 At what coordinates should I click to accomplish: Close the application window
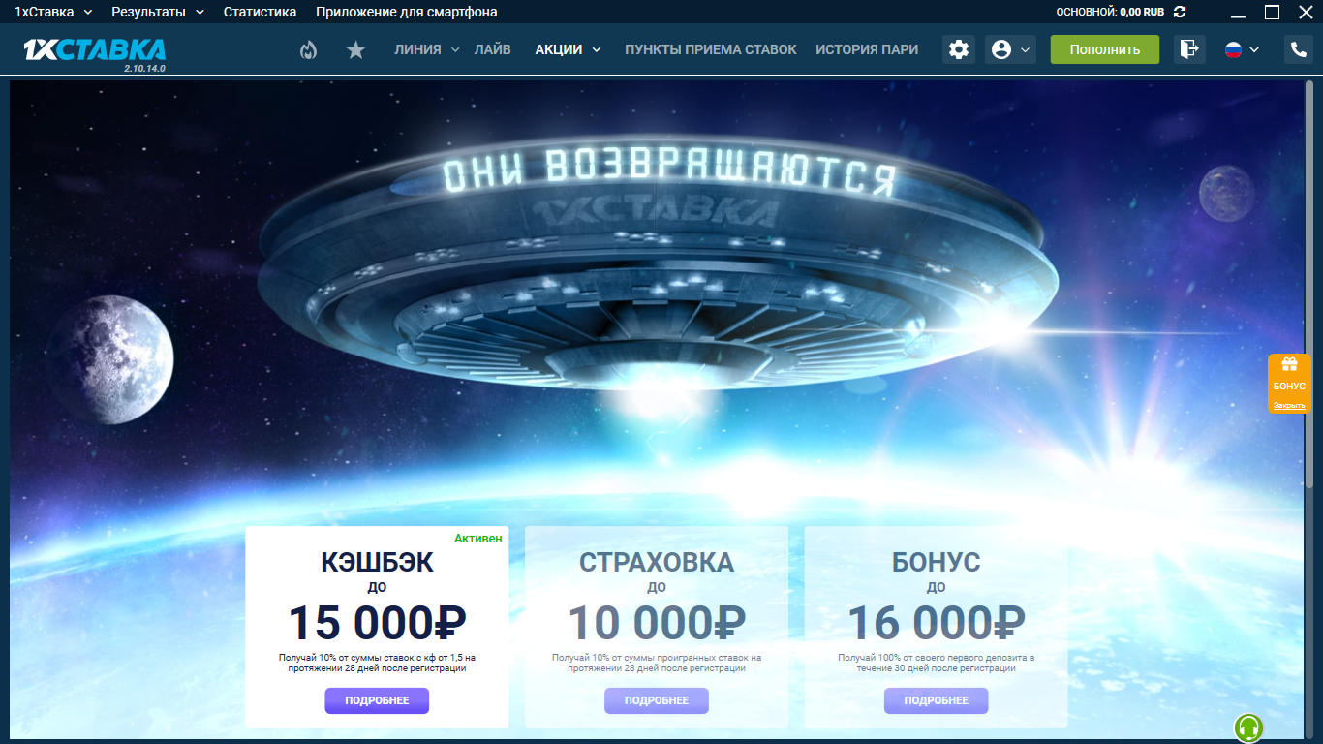(x=1305, y=12)
